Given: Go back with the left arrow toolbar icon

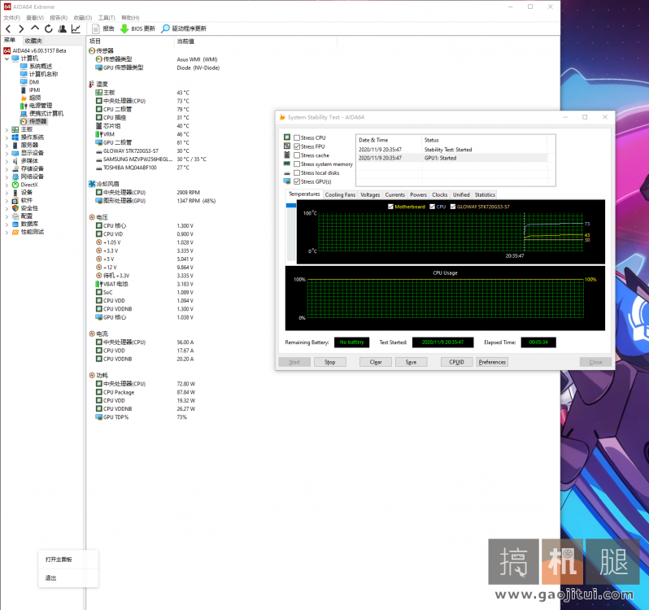Looking at the screenshot, I should point(8,28).
